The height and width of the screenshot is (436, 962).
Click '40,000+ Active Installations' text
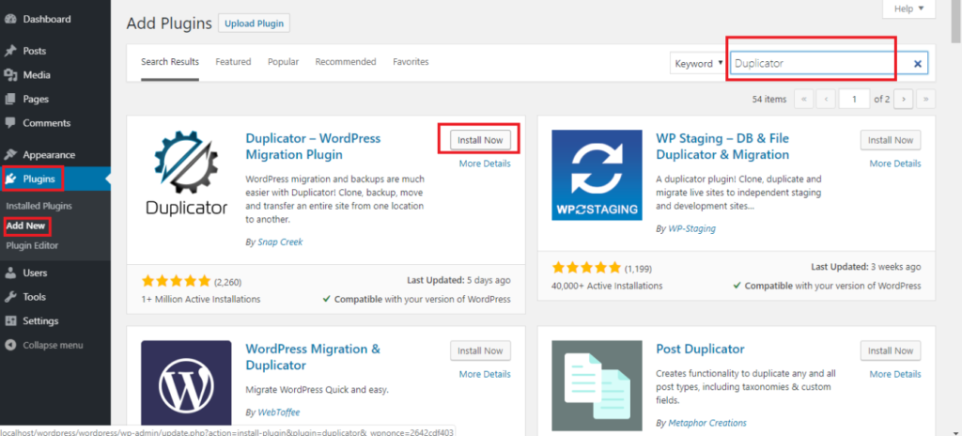tap(608, 286)
